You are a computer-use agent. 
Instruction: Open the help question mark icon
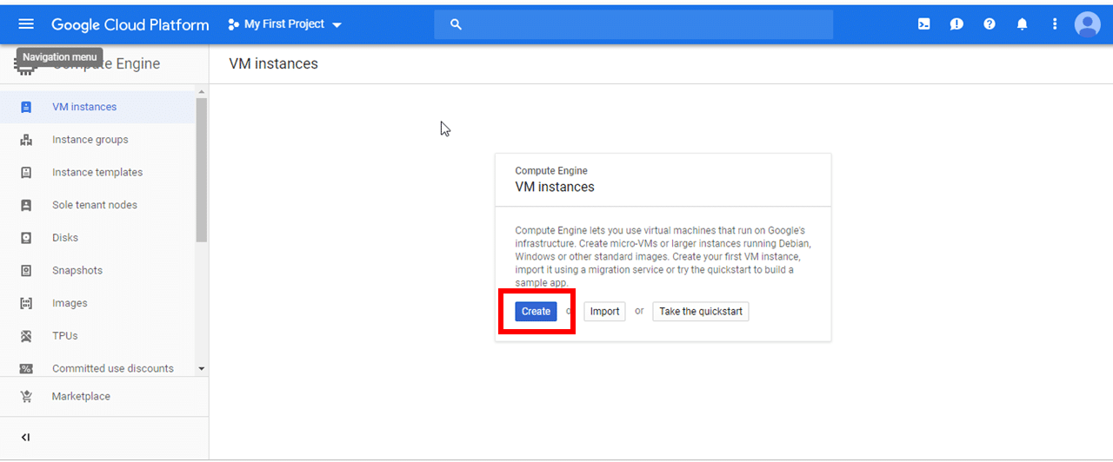pos(990,24)
